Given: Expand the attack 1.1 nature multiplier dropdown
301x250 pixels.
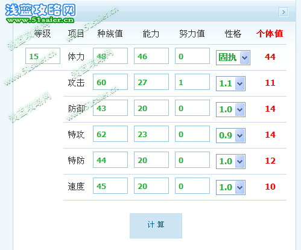Looking at the screenshot, I should coord(230,83).
